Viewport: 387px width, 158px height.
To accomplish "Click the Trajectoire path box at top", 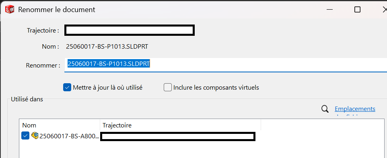I will point(130,30).
